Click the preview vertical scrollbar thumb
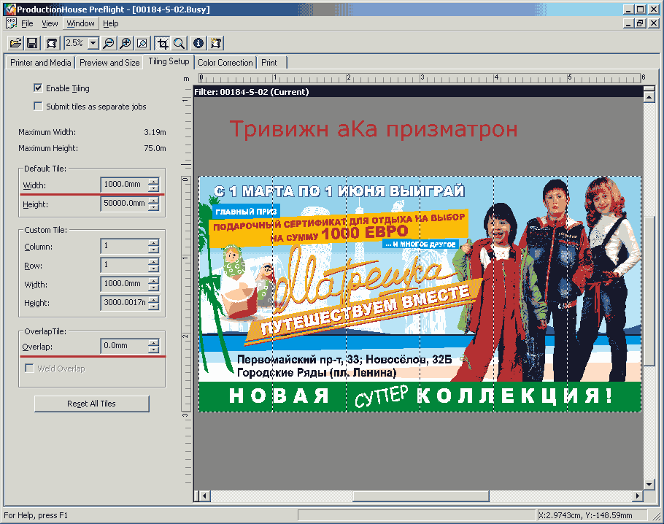664x524 pixels. [649, 290]
